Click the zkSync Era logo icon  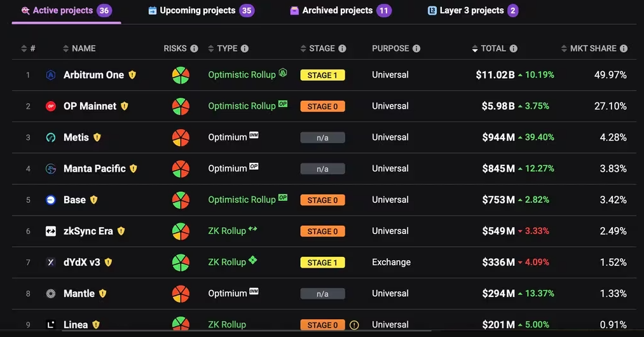pos(50,231)
